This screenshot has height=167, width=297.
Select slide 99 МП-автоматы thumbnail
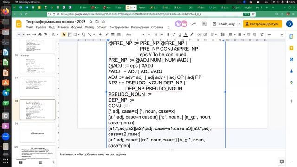(x=38, y=133)
